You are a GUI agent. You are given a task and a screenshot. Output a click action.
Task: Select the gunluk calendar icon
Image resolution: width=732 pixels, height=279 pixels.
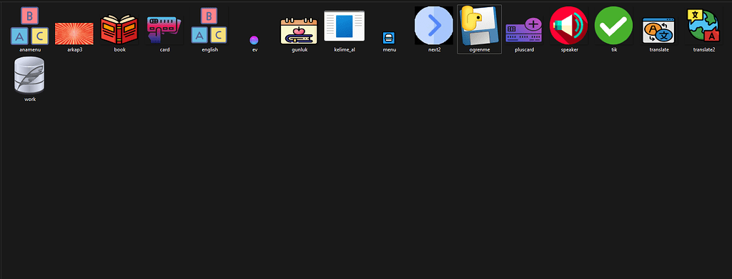[299, 31]
